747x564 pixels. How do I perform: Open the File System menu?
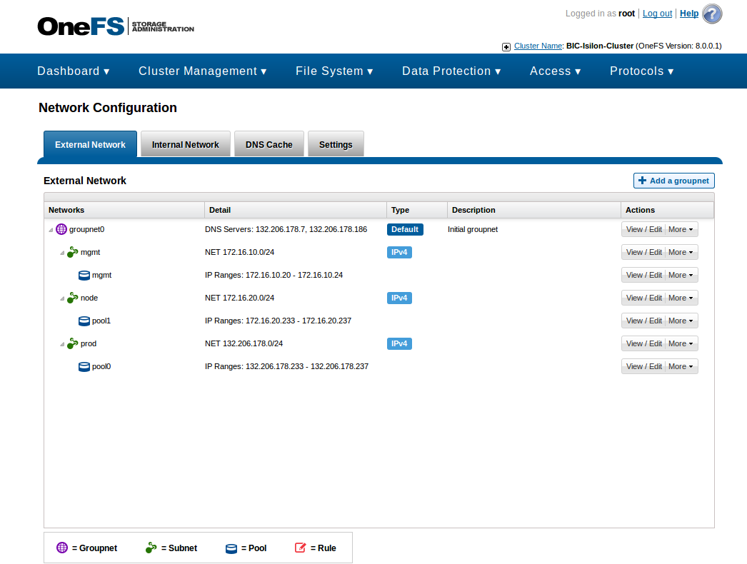tap(334, 71)
